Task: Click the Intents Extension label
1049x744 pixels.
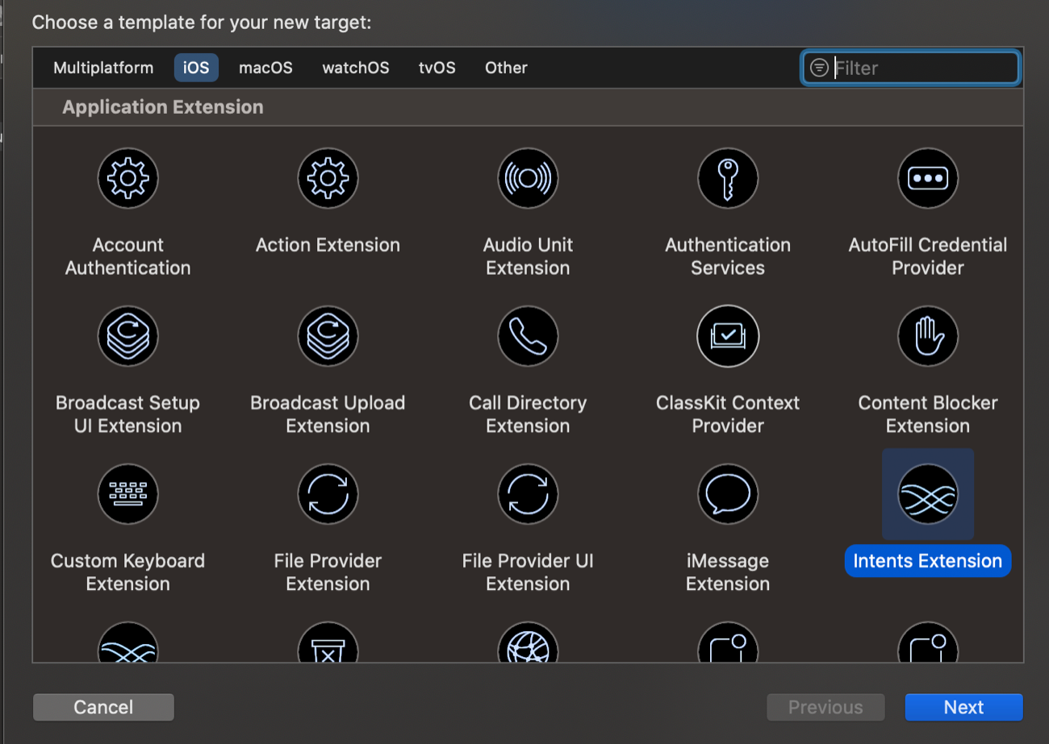Action: point(928,561)
